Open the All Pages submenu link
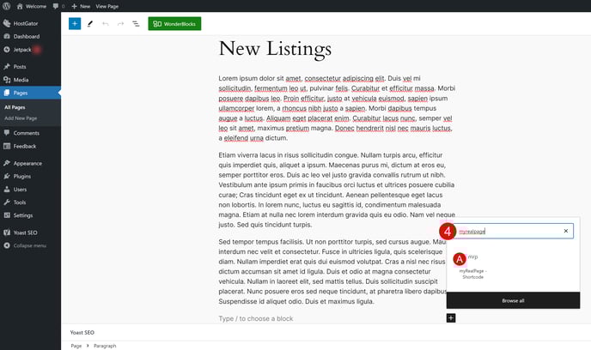 pyautogui.click(x=15, y=107)
